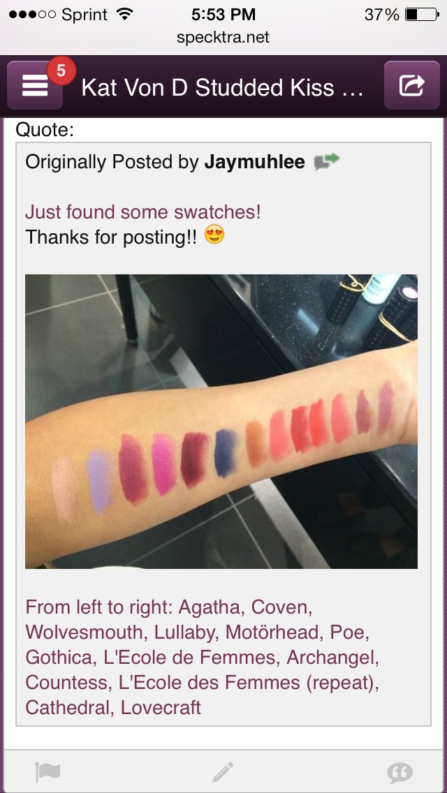Open the Just found some swatches link

click(143, 212)
